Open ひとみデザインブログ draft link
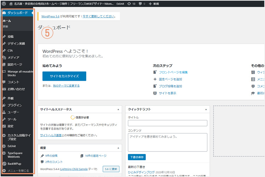 click(x=141, y=172)
